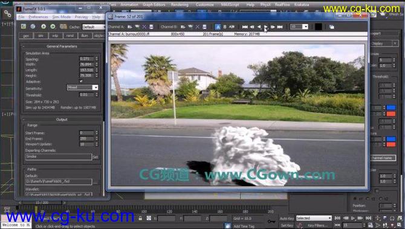
Task: Step to previous frame in RAM player
Action: click(252, 27)
